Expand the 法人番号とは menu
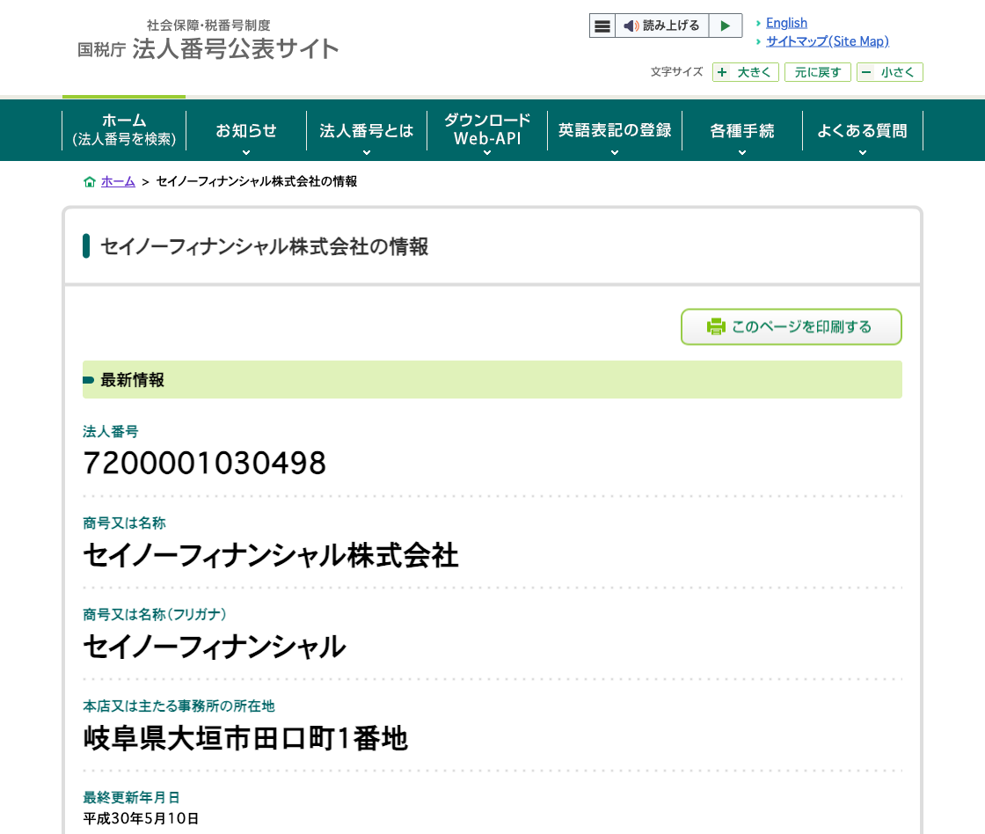The width and height of the screenshot is (985, 834). (x=367, y=130)
